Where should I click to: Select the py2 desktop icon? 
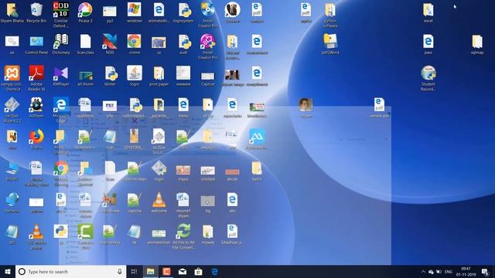pyautogui.click(x=110, y=12)
